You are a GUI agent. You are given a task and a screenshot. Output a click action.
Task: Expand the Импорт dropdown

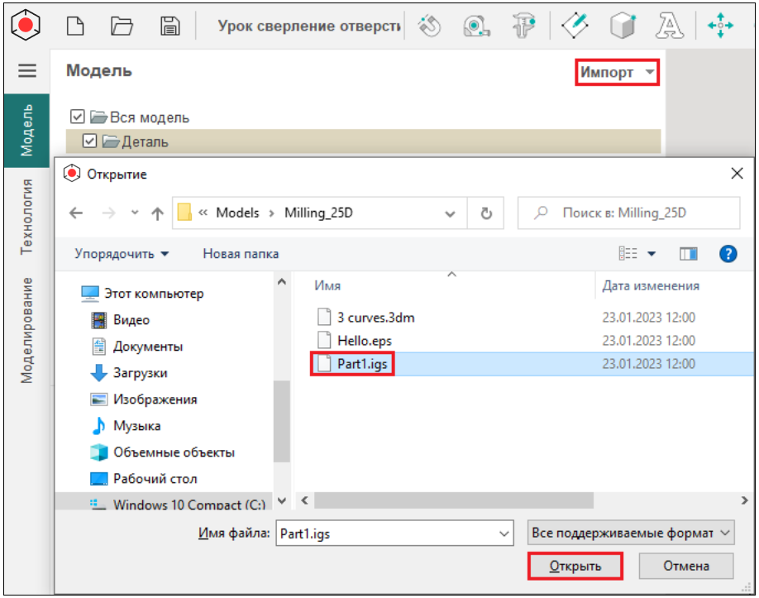[x=617, y=73]
